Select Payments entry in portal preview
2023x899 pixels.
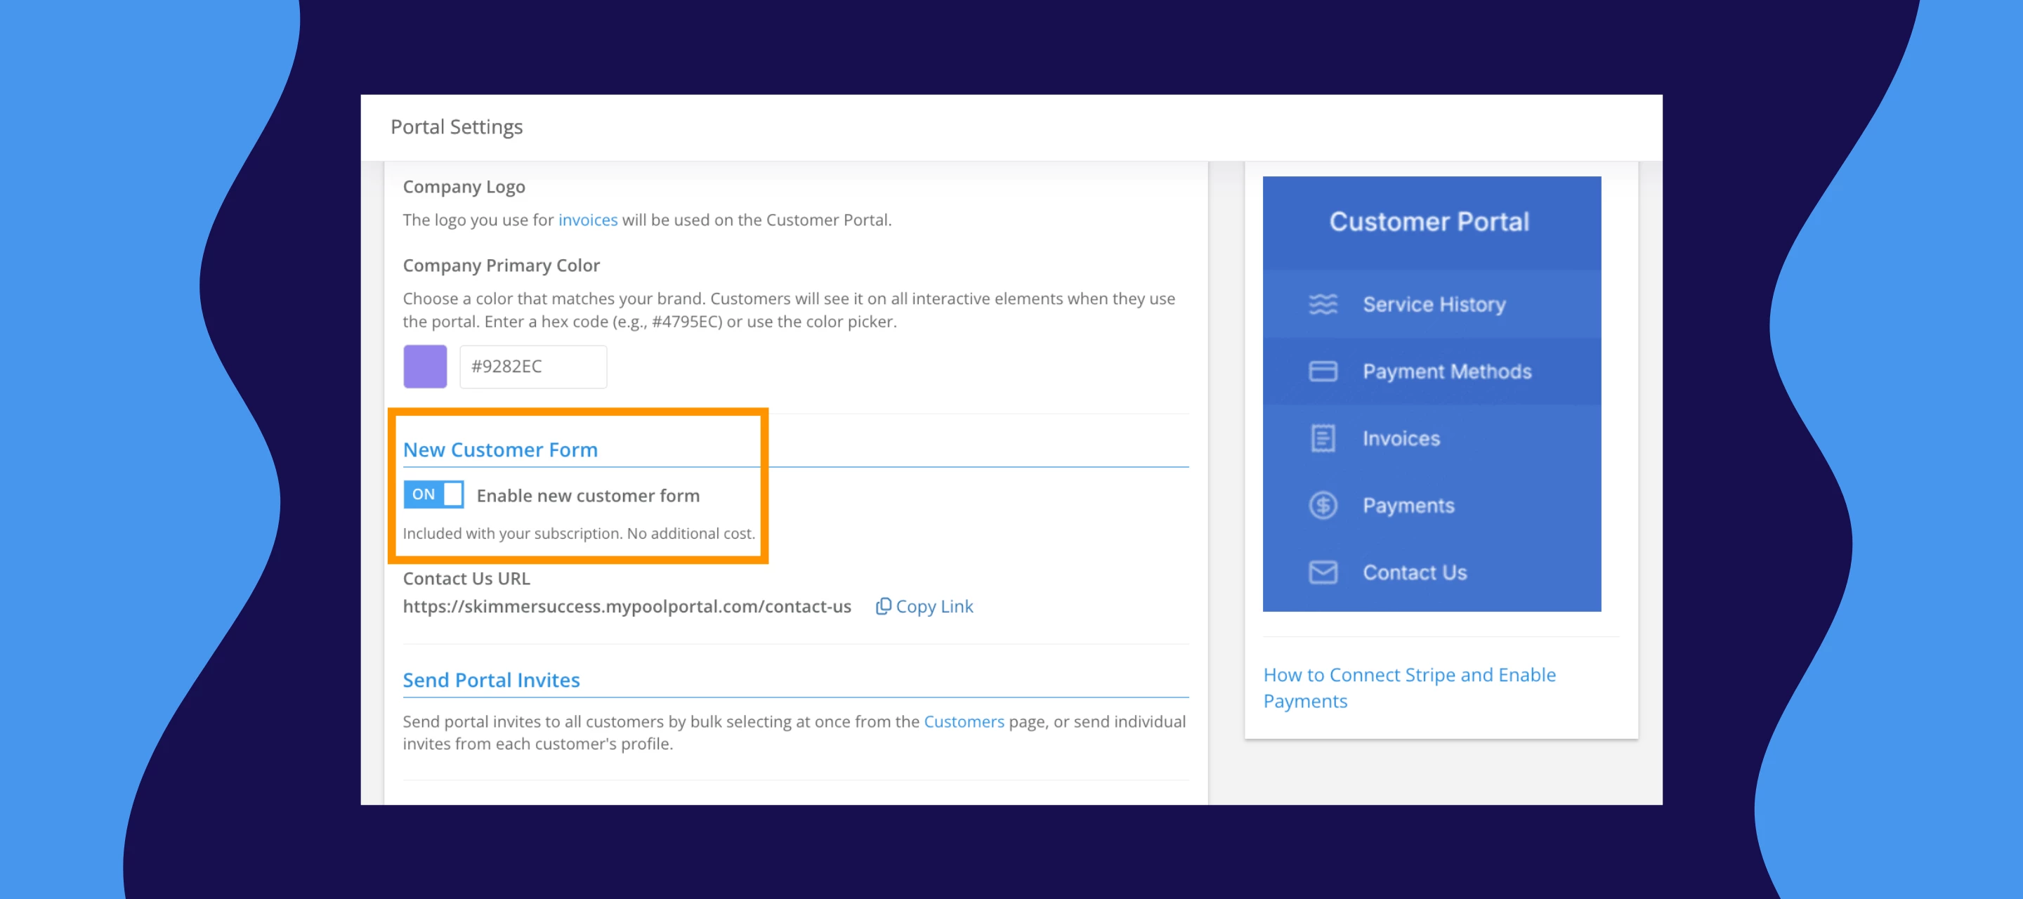tap(1407, 506)
